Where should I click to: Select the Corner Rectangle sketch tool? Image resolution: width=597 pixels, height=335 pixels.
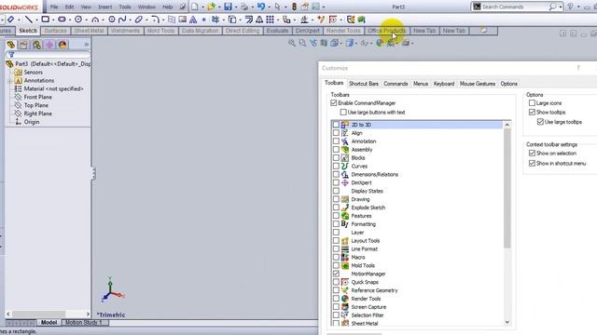coord(46,19)
